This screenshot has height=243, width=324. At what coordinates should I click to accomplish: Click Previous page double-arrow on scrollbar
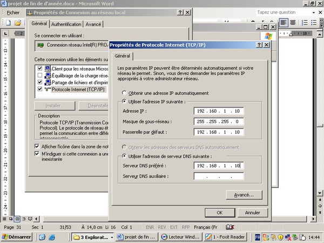[320, 200]
